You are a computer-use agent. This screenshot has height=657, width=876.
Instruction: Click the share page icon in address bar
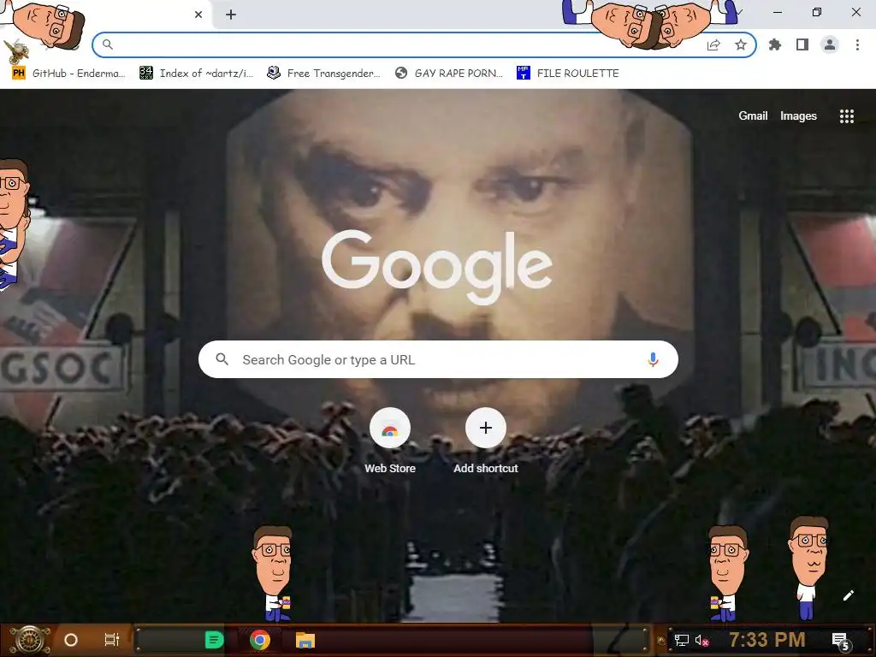tap(713, 44)
